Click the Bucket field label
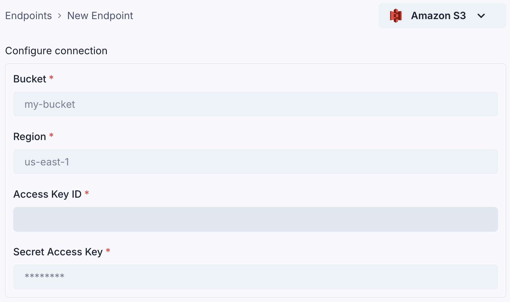 pyautogui.click(x=30, y=79)
